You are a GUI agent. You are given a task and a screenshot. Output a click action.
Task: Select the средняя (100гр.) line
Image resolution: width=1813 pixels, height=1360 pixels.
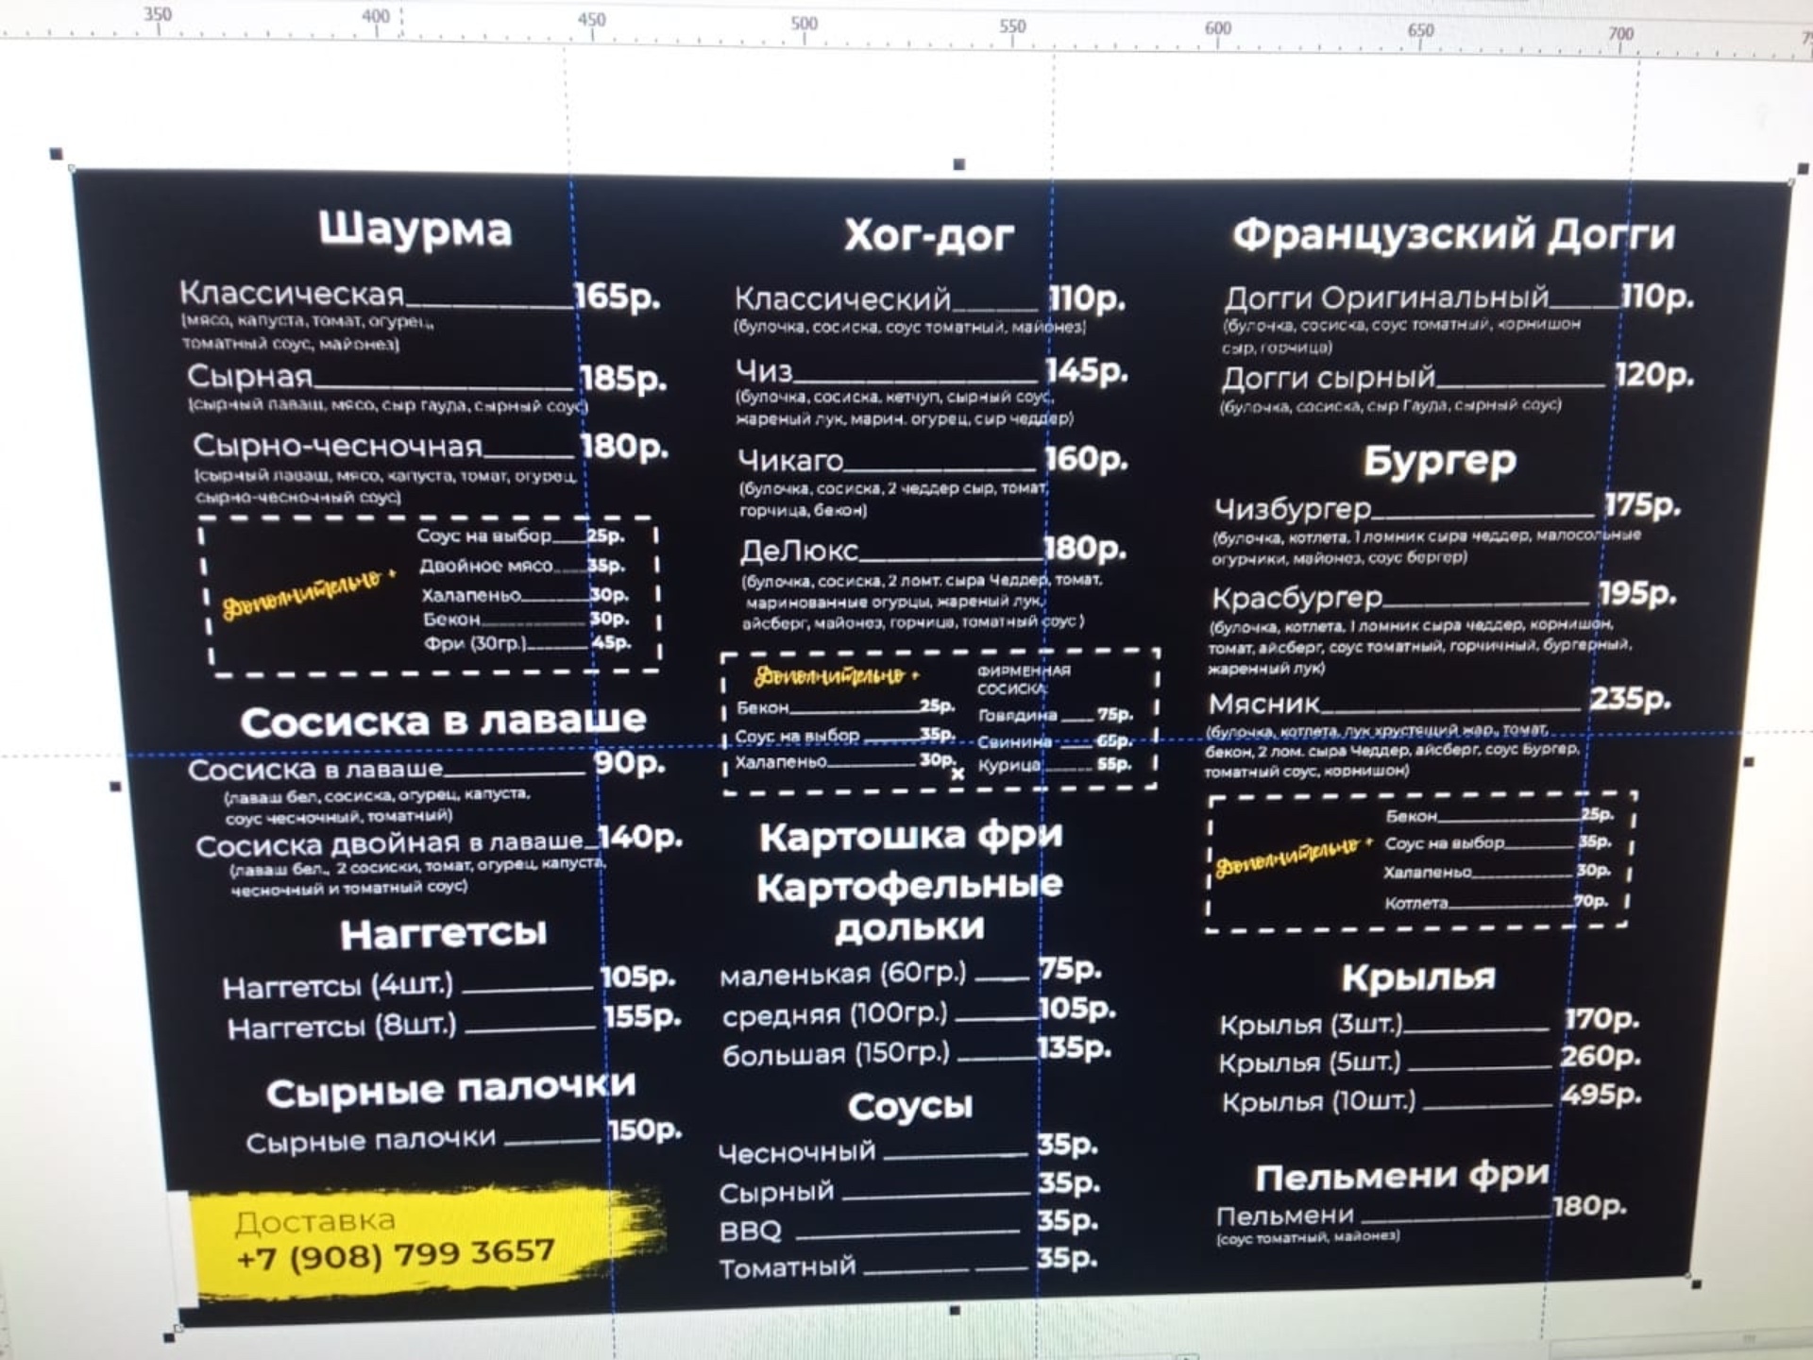pos(919,1011)
